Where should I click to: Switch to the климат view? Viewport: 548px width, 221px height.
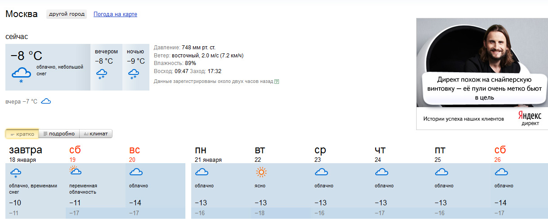pyautogui.click(x=96, y=134)
